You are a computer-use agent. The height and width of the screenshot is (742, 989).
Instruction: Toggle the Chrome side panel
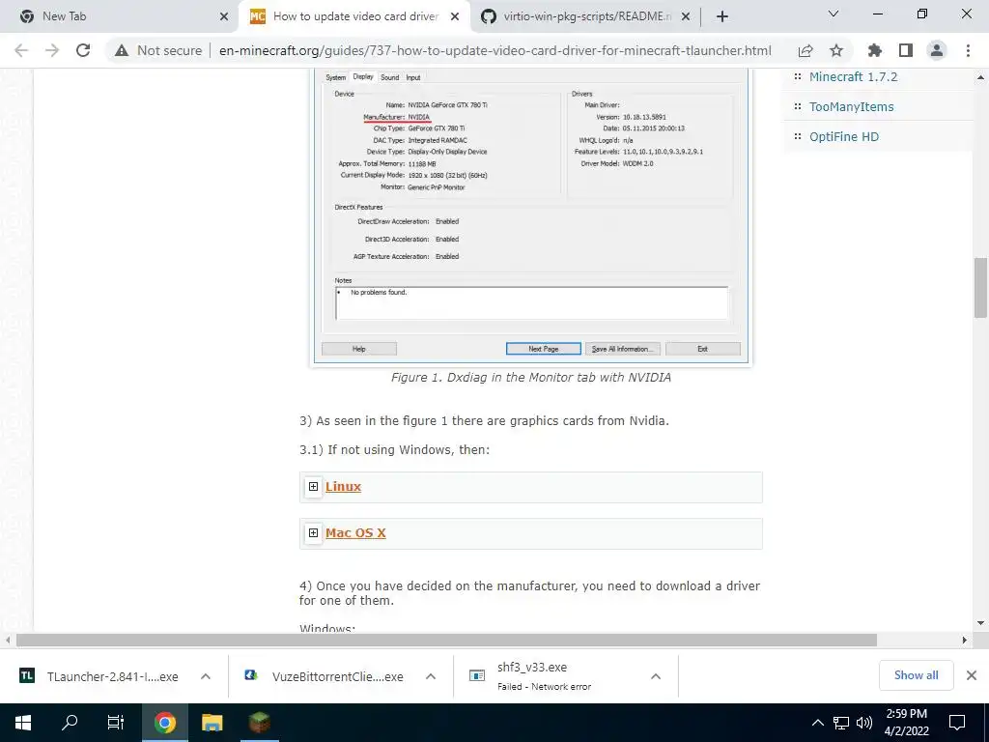(x=905, y=50)
